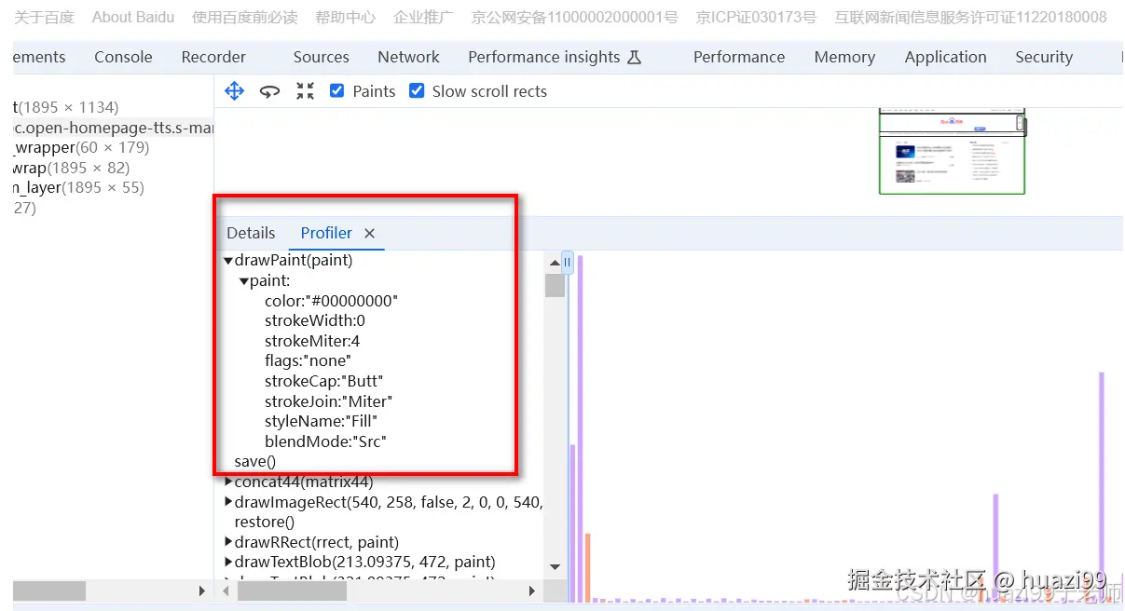Click the command log horizontal scroll right arrow

[532, 591]
